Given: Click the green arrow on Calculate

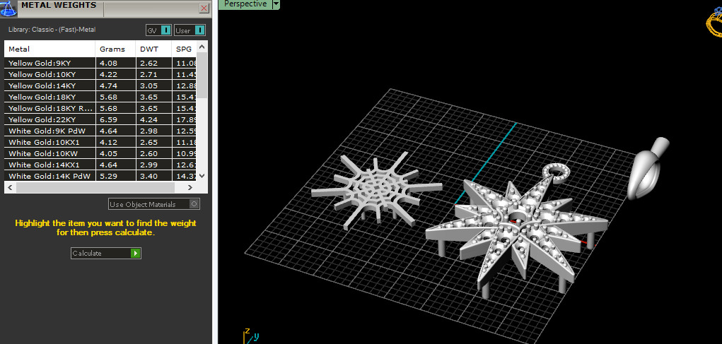Looking at the screenshot, I should point(135,254).
